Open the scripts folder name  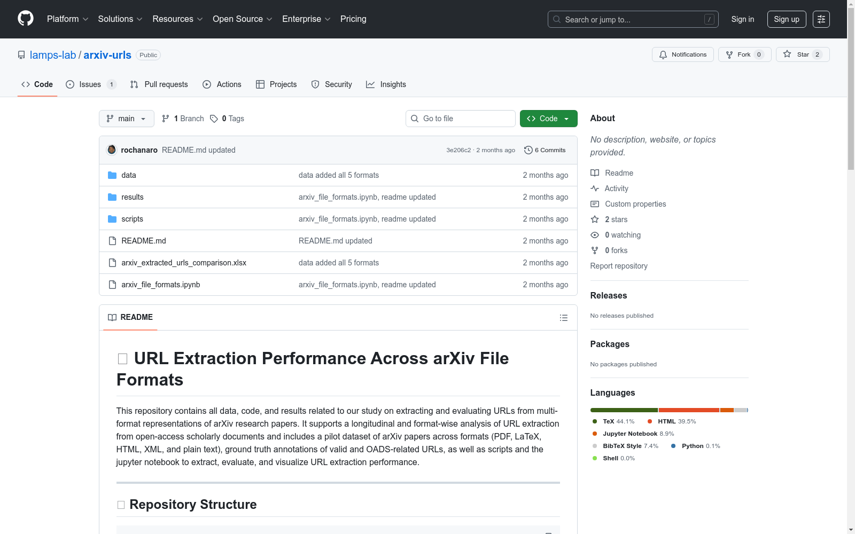click(132, 219)
